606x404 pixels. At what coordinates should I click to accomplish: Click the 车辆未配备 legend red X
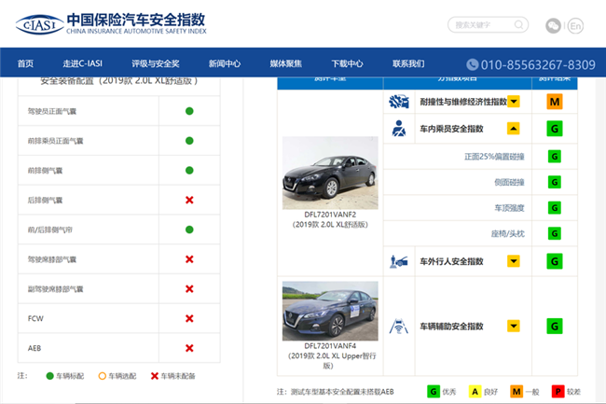(x=155, y=376)
